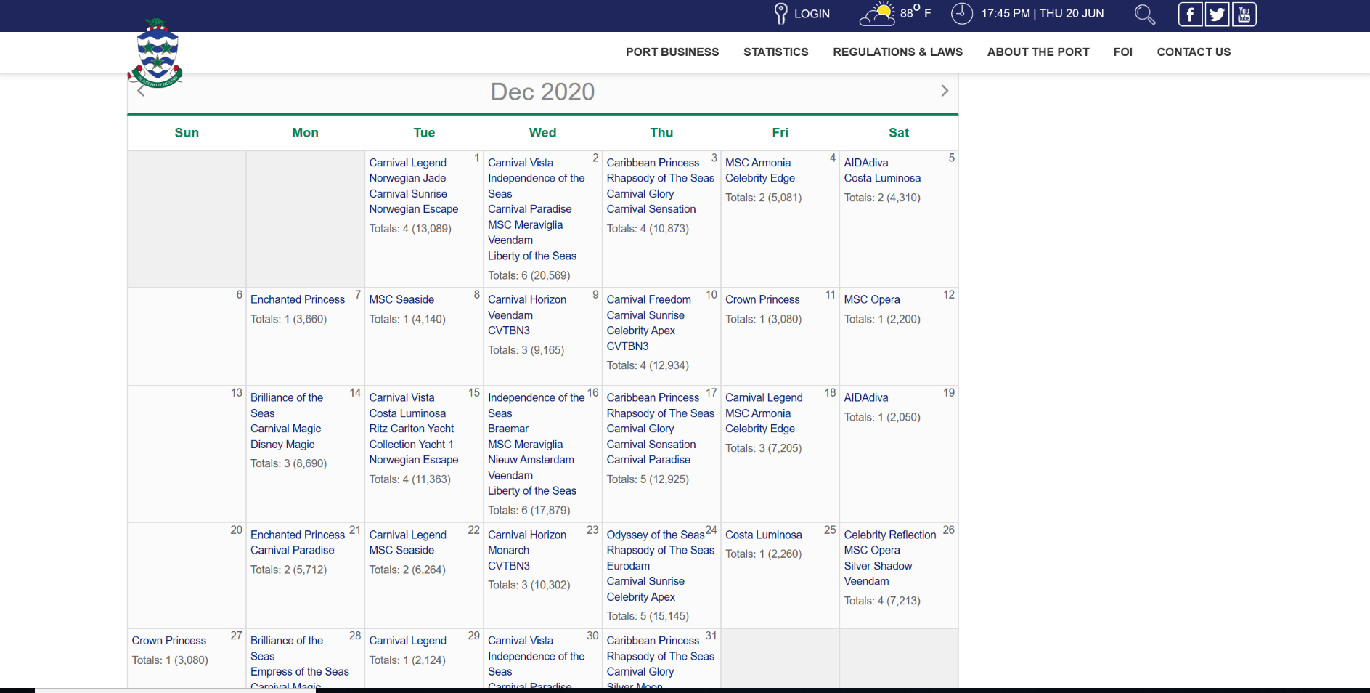
Task: Open MSC Opera on Dec 12
Action: click(872, 299)
